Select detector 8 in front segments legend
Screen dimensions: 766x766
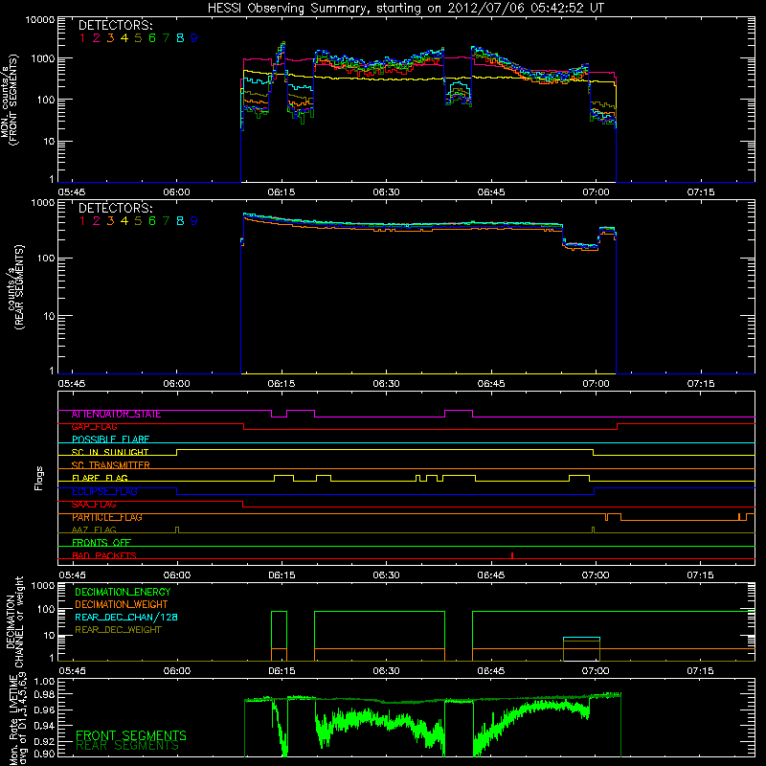click(x=180, y=38)
